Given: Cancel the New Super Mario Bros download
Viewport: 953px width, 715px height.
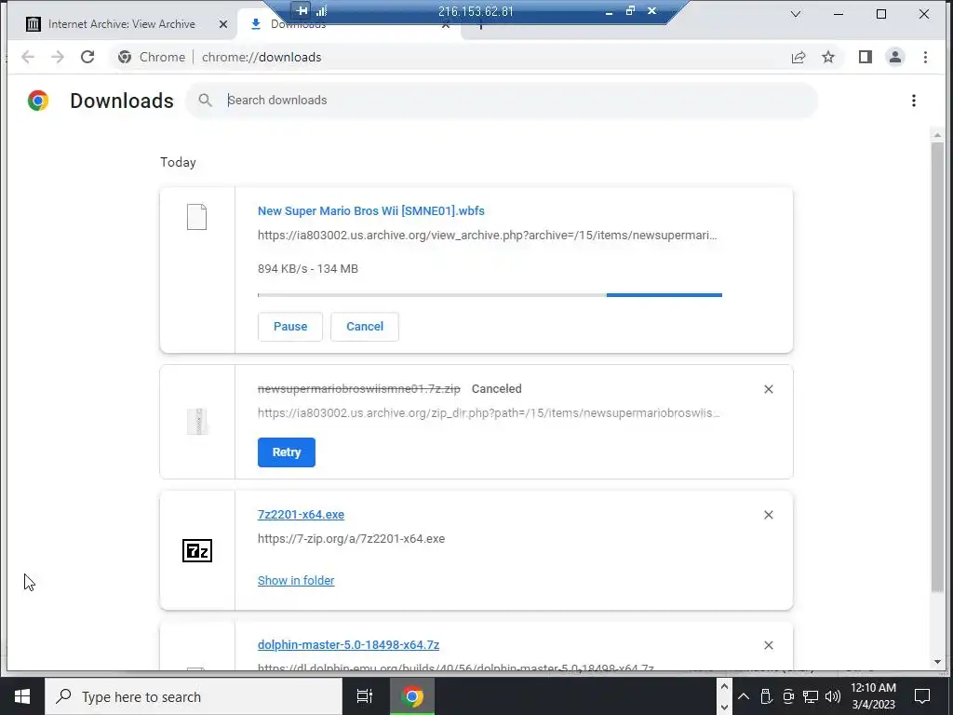Looking at the screenshot, I should 365,327.
